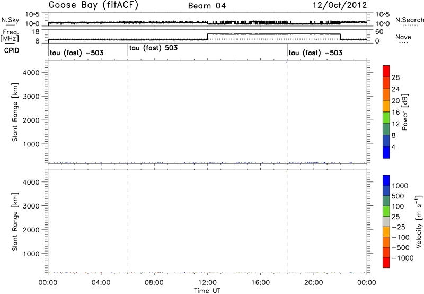Click the last tau (fast) -503 label
424x294 pixels.
point(315,53)
